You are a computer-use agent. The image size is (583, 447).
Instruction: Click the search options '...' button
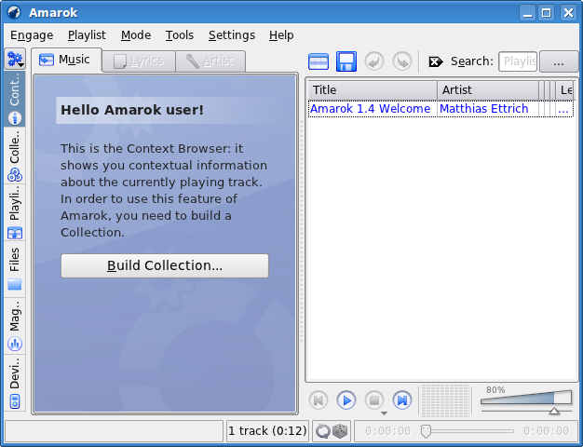pyautogui.click(x=559, y=61)
